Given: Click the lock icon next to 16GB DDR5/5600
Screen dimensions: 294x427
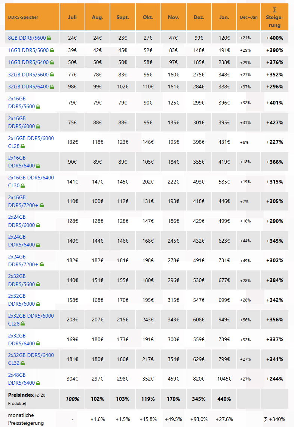Looking at the screenshot, I should coord(52,51).
